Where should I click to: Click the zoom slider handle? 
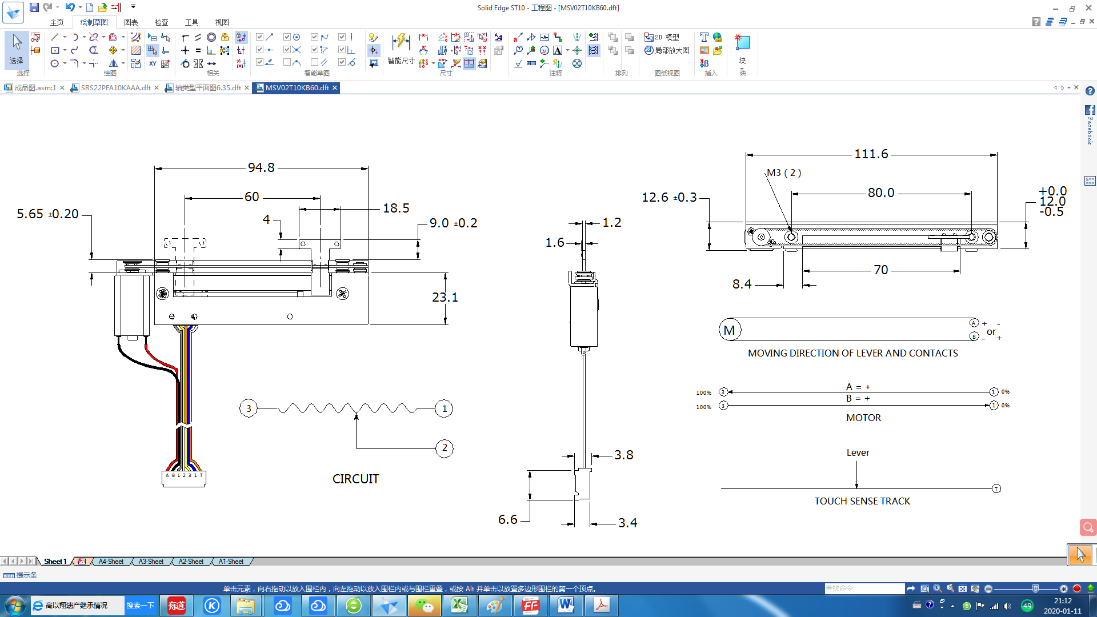tap(1035, 588)
